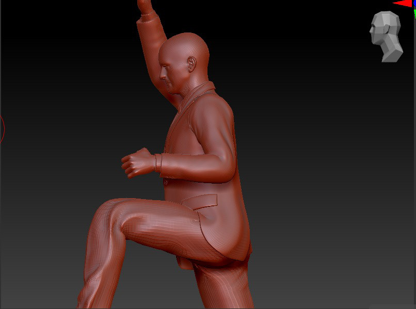Image resolution: width=416 pixels, height=309 pixels.
Task: Click the figure's clenched fist
Action: [x=138, y=162]
